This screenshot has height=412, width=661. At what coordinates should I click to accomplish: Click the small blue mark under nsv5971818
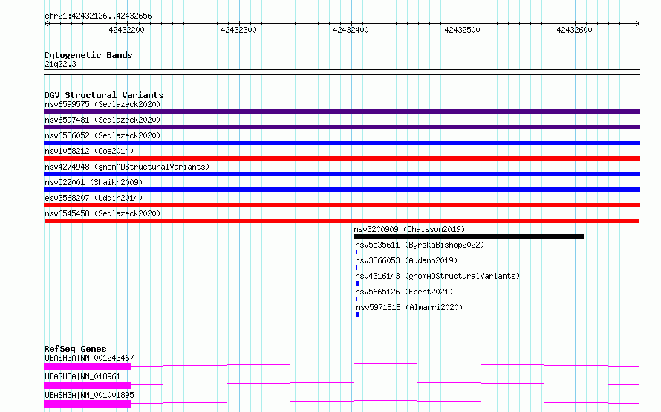point(357,315)
